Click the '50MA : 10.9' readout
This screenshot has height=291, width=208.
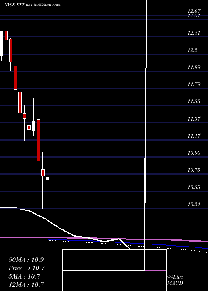pyautogui.click(x=26, y=260)
